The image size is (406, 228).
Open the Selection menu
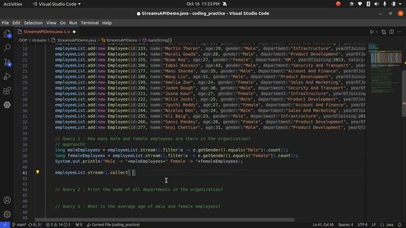tap(33, 23)
